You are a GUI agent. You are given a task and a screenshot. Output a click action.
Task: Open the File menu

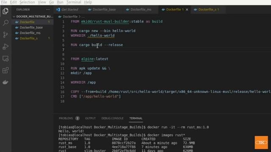pyautogui.click(x=4, y=2)
